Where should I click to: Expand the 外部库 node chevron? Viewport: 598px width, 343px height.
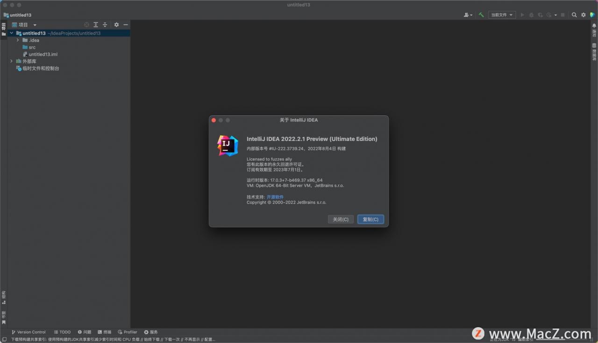(12, 61)
